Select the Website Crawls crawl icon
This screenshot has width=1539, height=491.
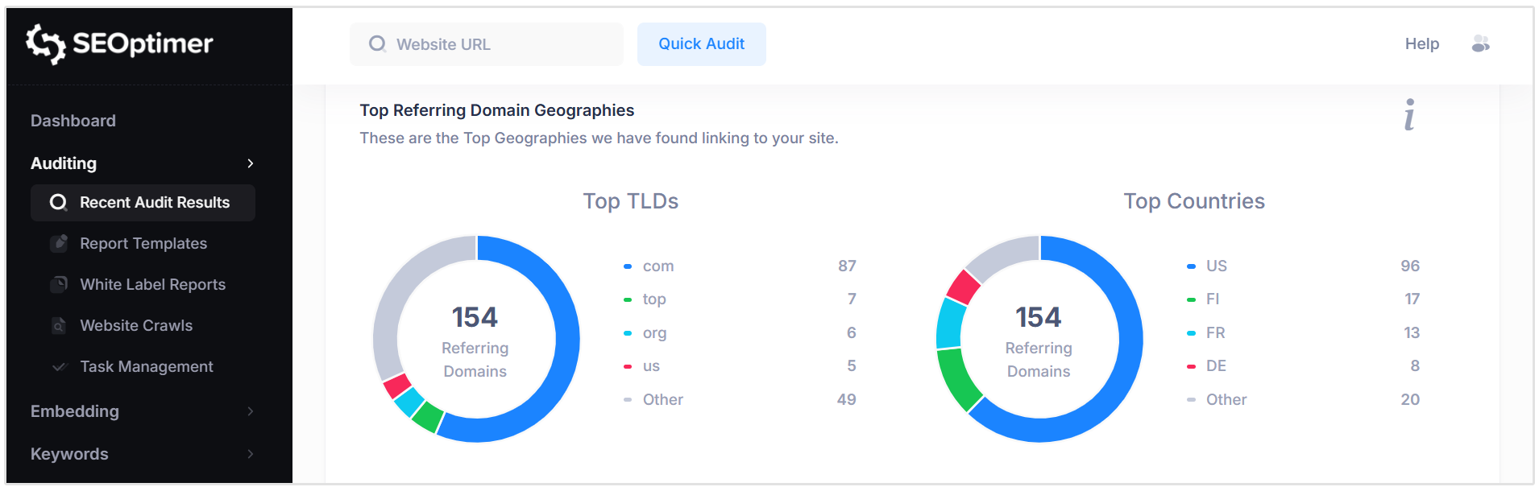(x=58, y=325)
